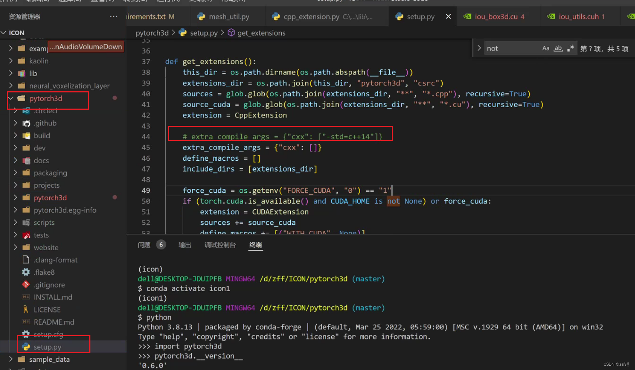Toggle whole word match in the find widget
The image size is (635, 370).
tap(558, 48)
